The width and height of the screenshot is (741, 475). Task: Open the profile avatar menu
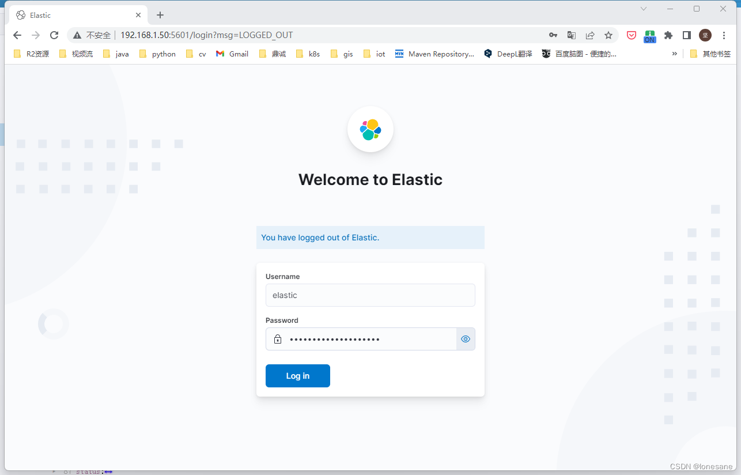pyautogui.click(x=705, y=35)
